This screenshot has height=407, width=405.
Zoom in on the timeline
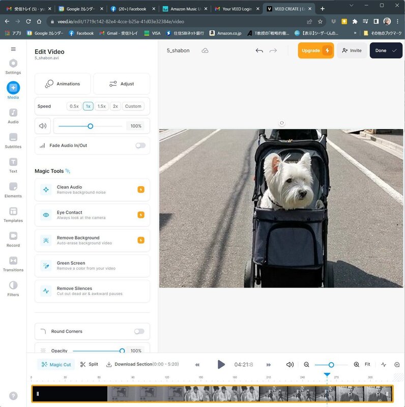tap(356, 365)
